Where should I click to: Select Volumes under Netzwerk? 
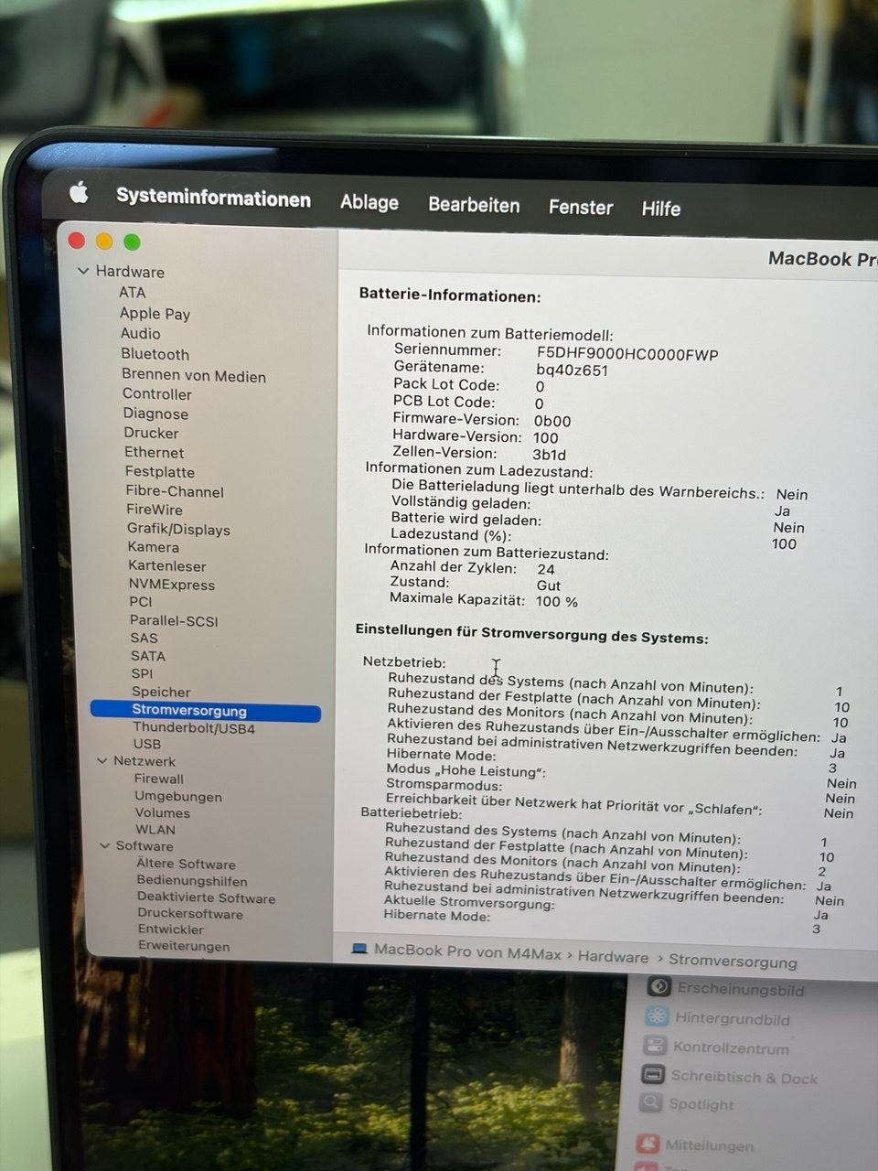(x=162, y=812)
